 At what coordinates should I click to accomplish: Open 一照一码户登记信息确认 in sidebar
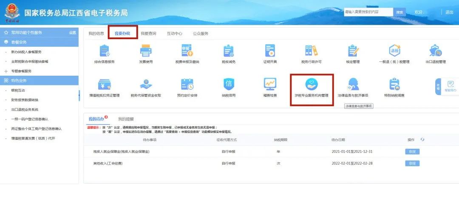coord(30,119)
